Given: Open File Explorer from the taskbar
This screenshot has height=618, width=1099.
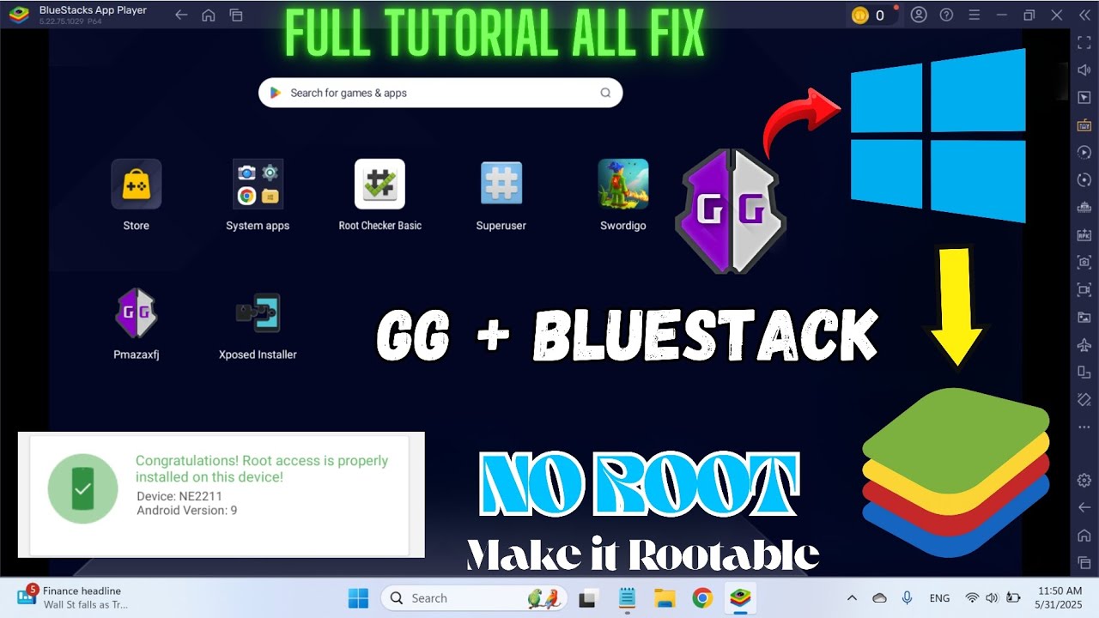Looking at the screenshot, I should [x=665, y=598].
